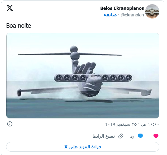Click the left row of jet engines in the photo
The image size is (167, 155).
pyautogui.click(x=71, y=78)
